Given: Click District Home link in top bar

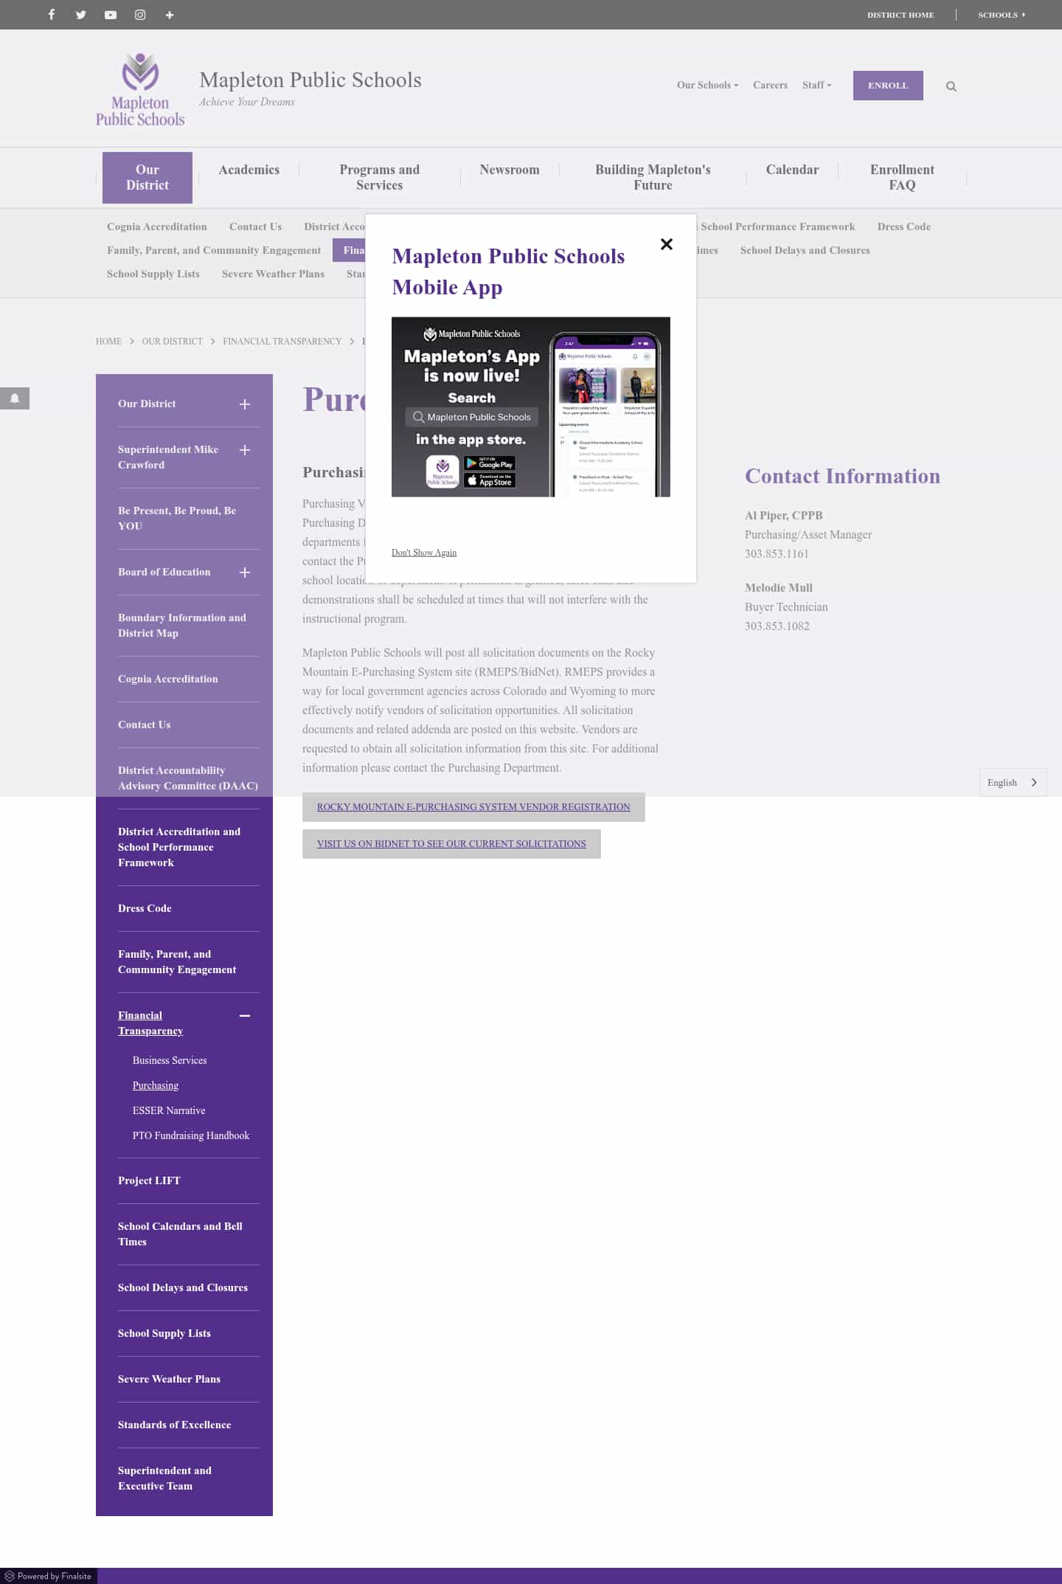Looking at the screenshot, I should [900, 15].
